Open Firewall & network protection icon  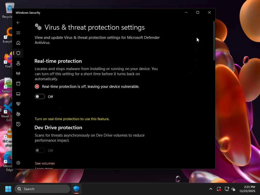(x=18, y=73)
